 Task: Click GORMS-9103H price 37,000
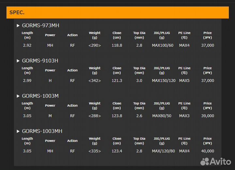tap(208, 81)
